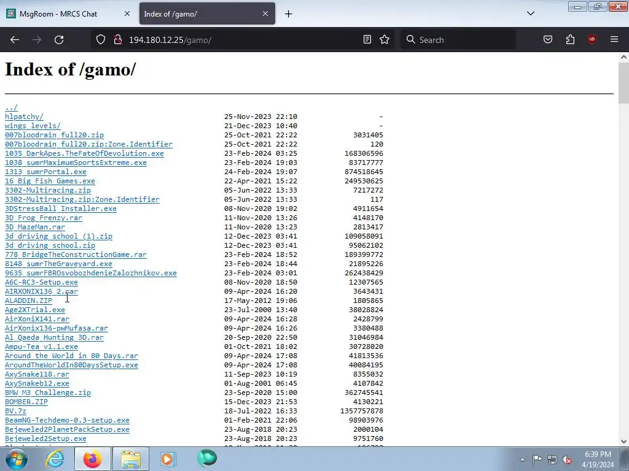Open the hlpatchy/ folder link

pyautogui.click(x=24, y=117)
